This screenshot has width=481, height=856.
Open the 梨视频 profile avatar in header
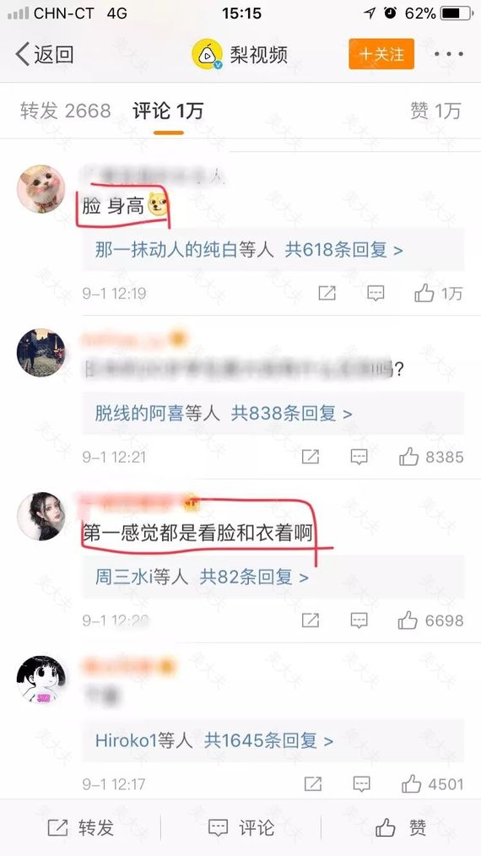coord(207,54)
